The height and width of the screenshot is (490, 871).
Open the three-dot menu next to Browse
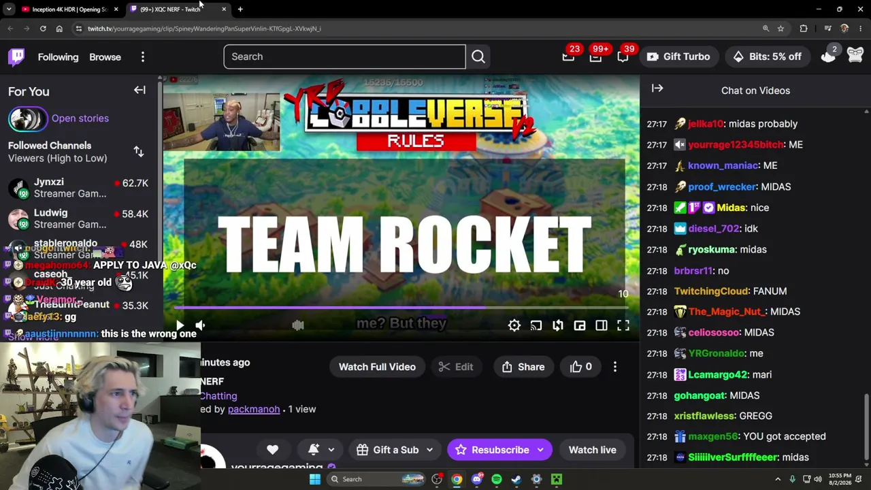pos(143,57)
